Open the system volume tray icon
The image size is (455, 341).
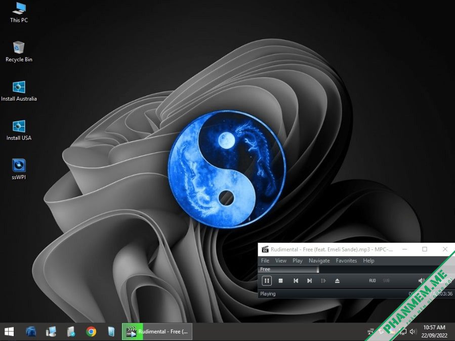coord(413,331)
